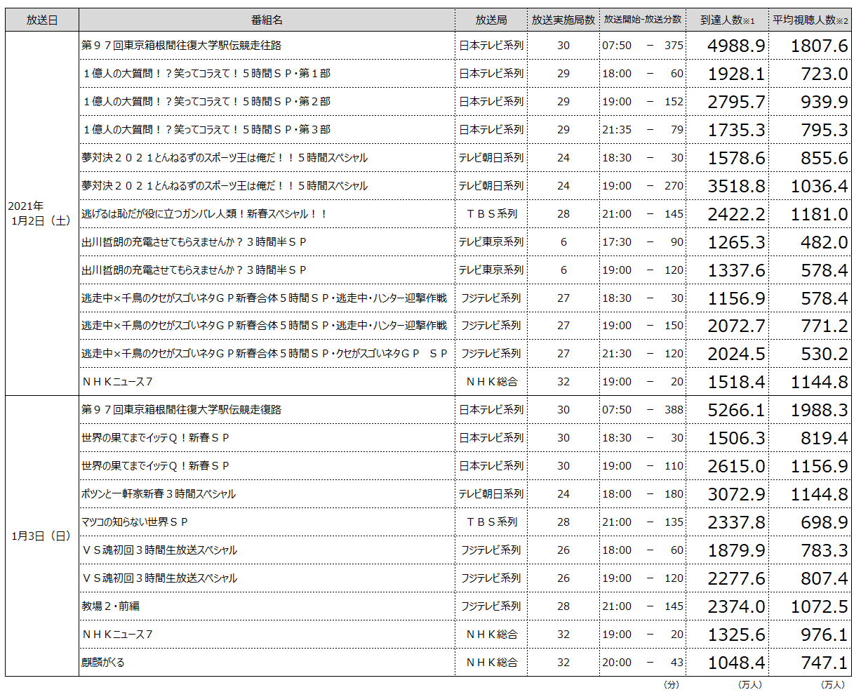Click the 番組名 column header
The image size is (861, 697).
click(267, 20)
